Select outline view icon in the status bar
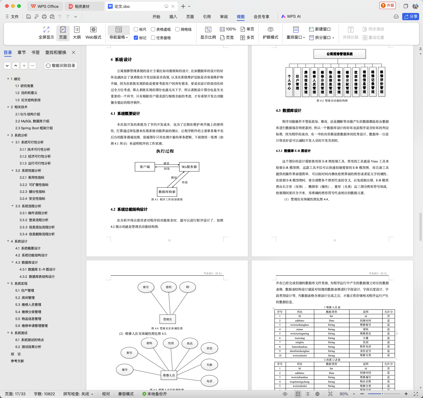Viewport: 423px width, 398px height. tap(307, 394)
